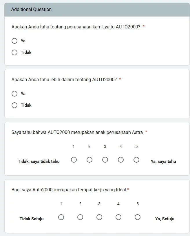The image size is (190, 236).
Task: Choose "Ya" for knowing AUTO2000 more deeply
Action: [x=14, y=94]
